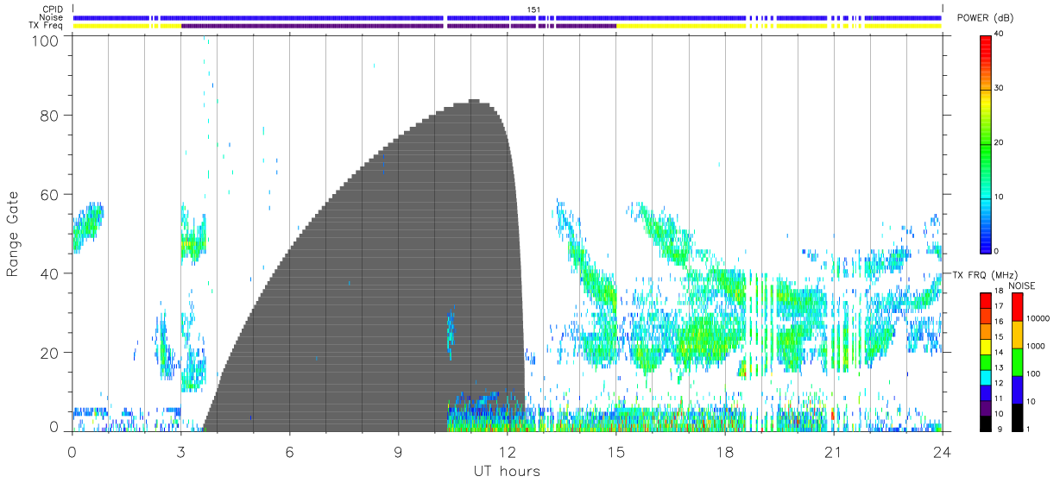Click the Noise label beside the top strip
1060x489 pixels.
(52, 17)
